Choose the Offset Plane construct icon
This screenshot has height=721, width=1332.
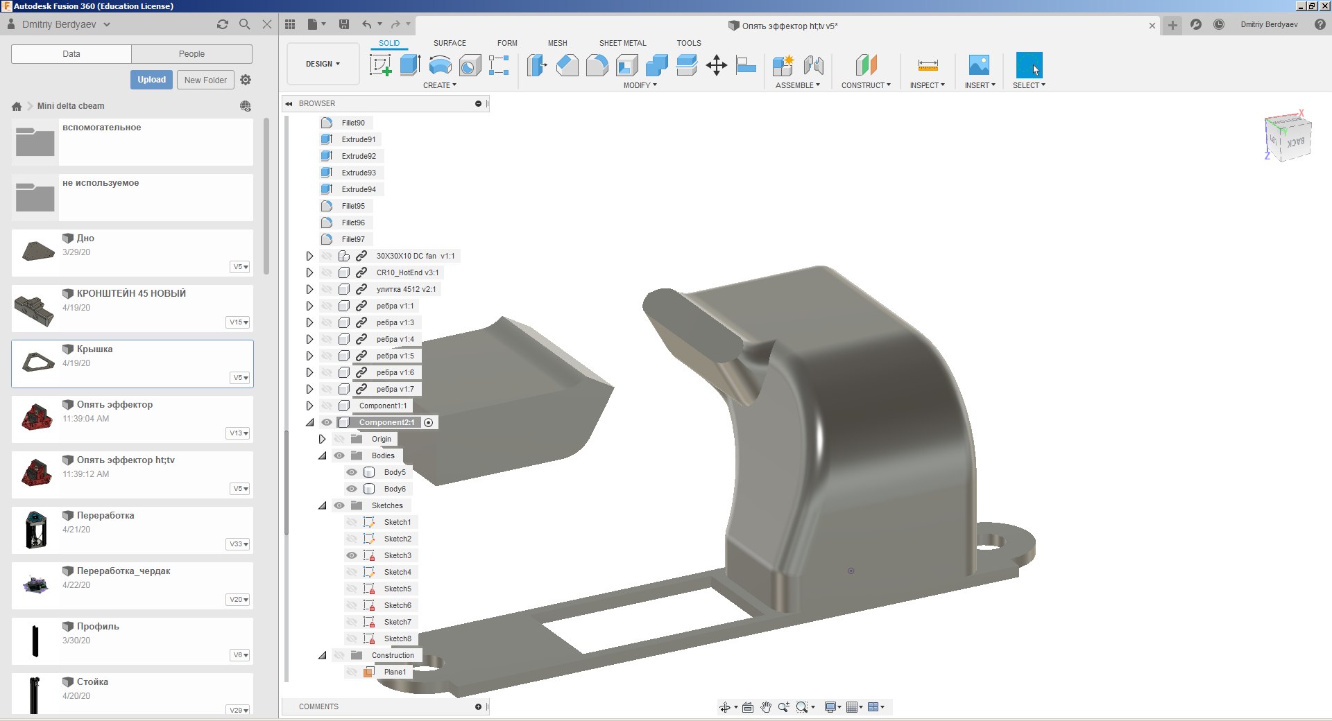pos(866,65)
